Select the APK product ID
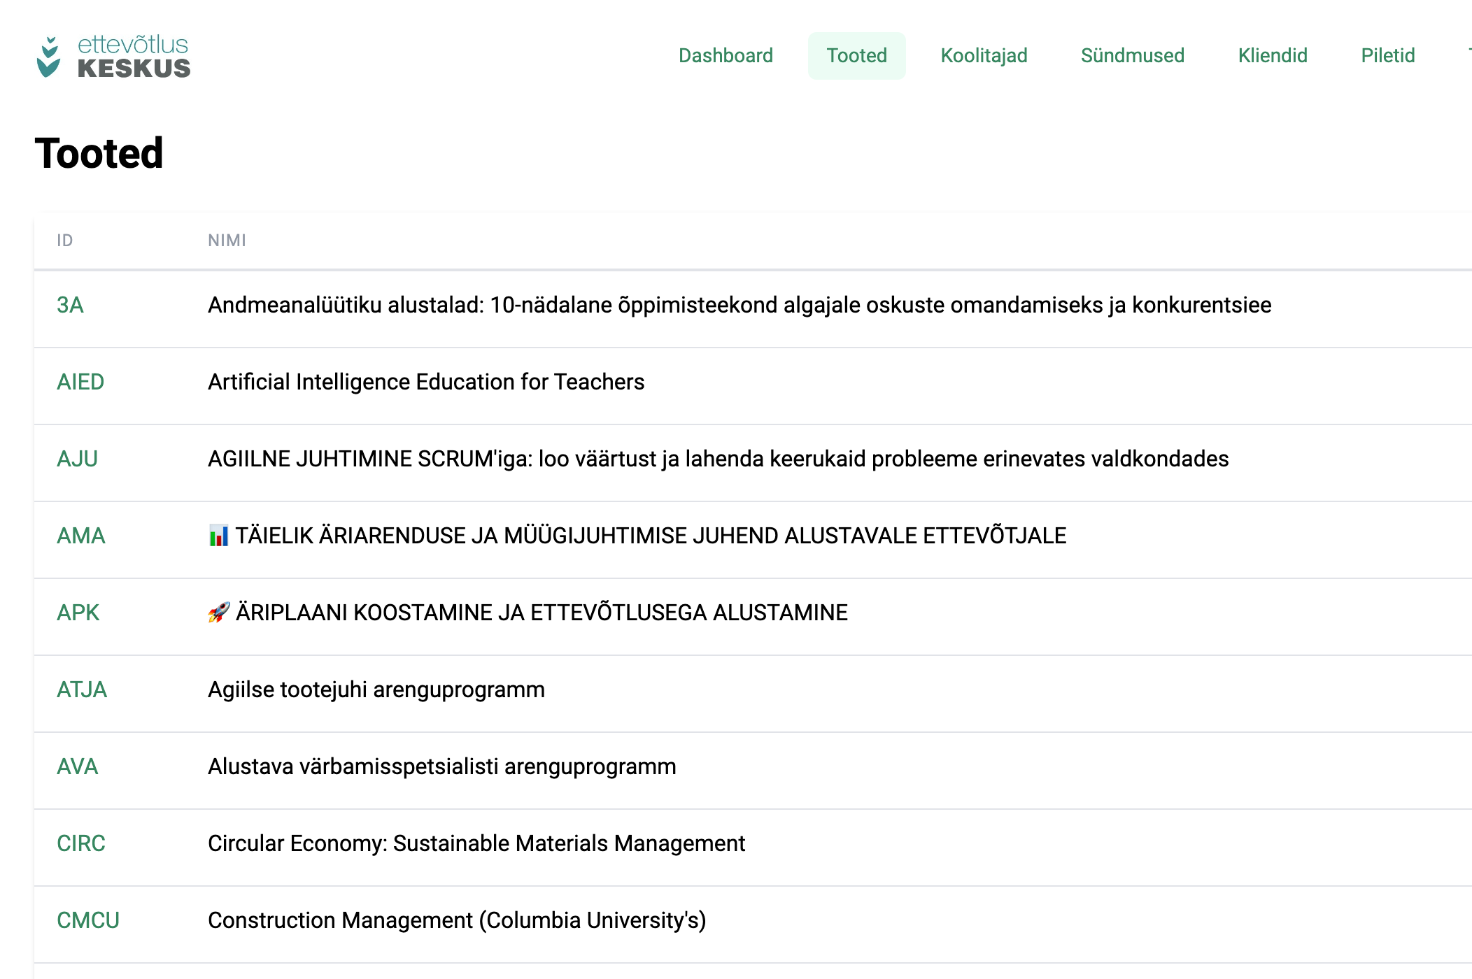1472x979 pixels. click(x=78, y=613)
